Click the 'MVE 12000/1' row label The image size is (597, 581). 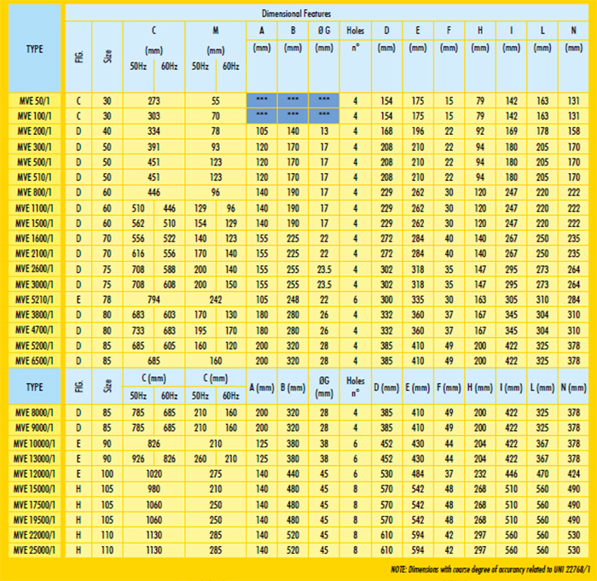pos(34,474)
